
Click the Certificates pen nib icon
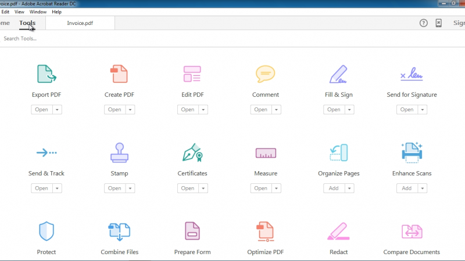click(192, 153)
